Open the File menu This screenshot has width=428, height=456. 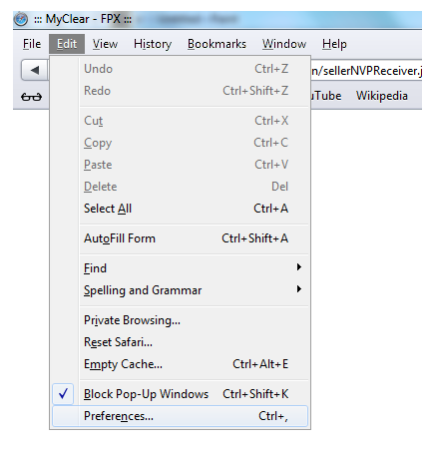pyautogui.click(x=32, y=44)
